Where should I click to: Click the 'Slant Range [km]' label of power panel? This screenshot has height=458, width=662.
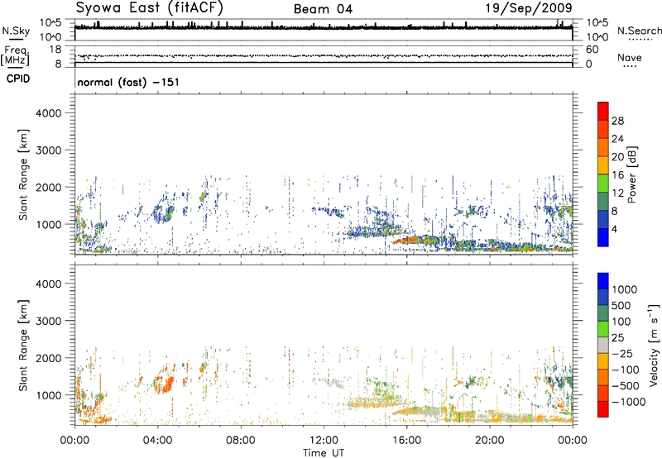[23, 174]
